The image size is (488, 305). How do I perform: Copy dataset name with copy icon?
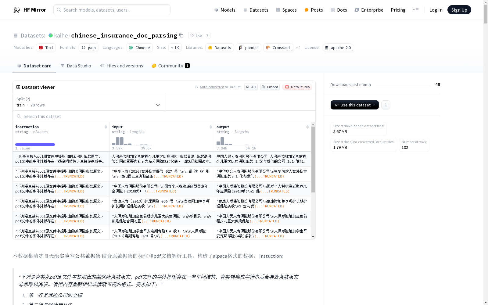point(181,35)
